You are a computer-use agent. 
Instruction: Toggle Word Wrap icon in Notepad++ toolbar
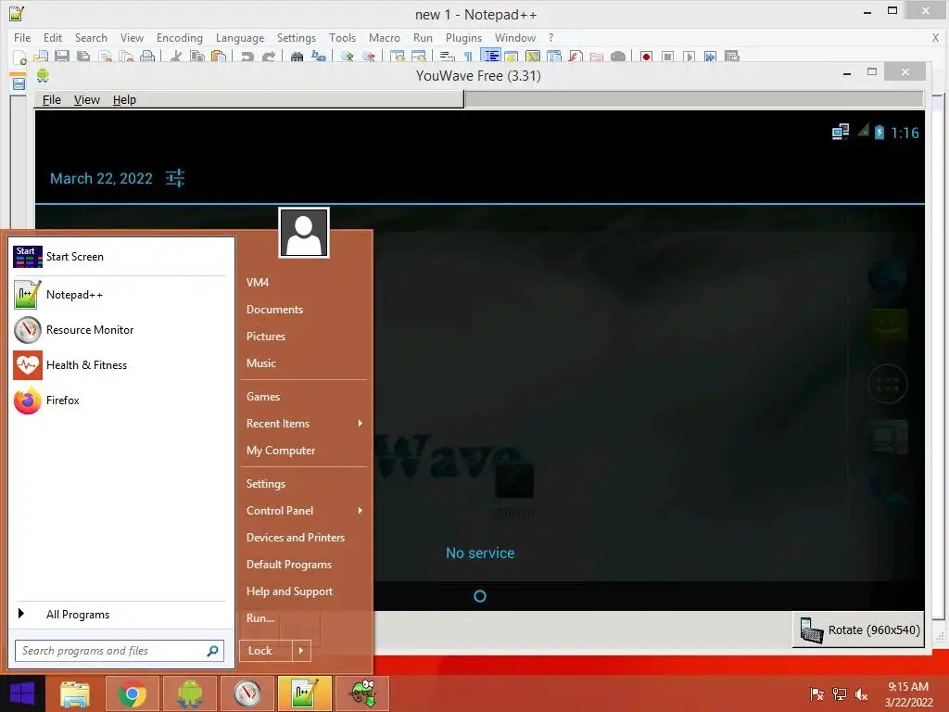448,57
